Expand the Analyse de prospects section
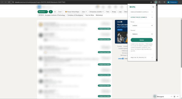The image size is (182, 99). coord(142,57)
